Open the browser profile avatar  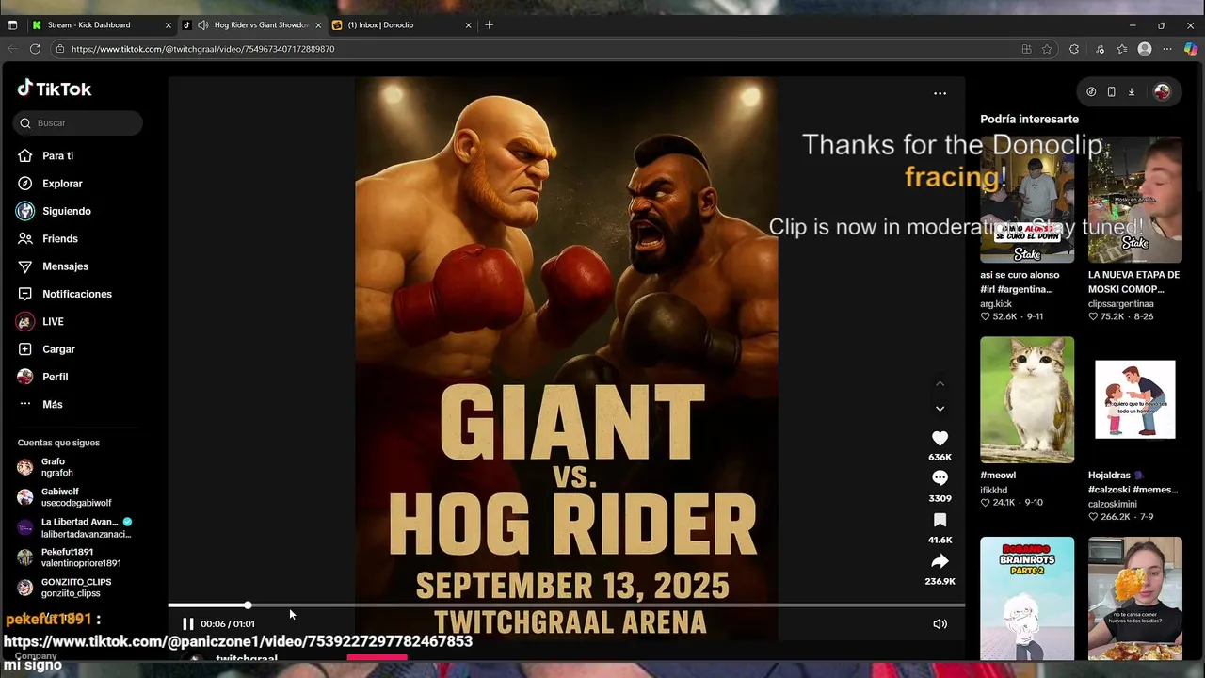click(x=1145, y=49)
